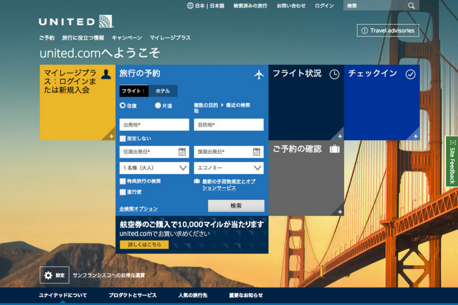
Task: Click サンフランシスコへのお得な運賃 link
Action: (x=109, y=275)
